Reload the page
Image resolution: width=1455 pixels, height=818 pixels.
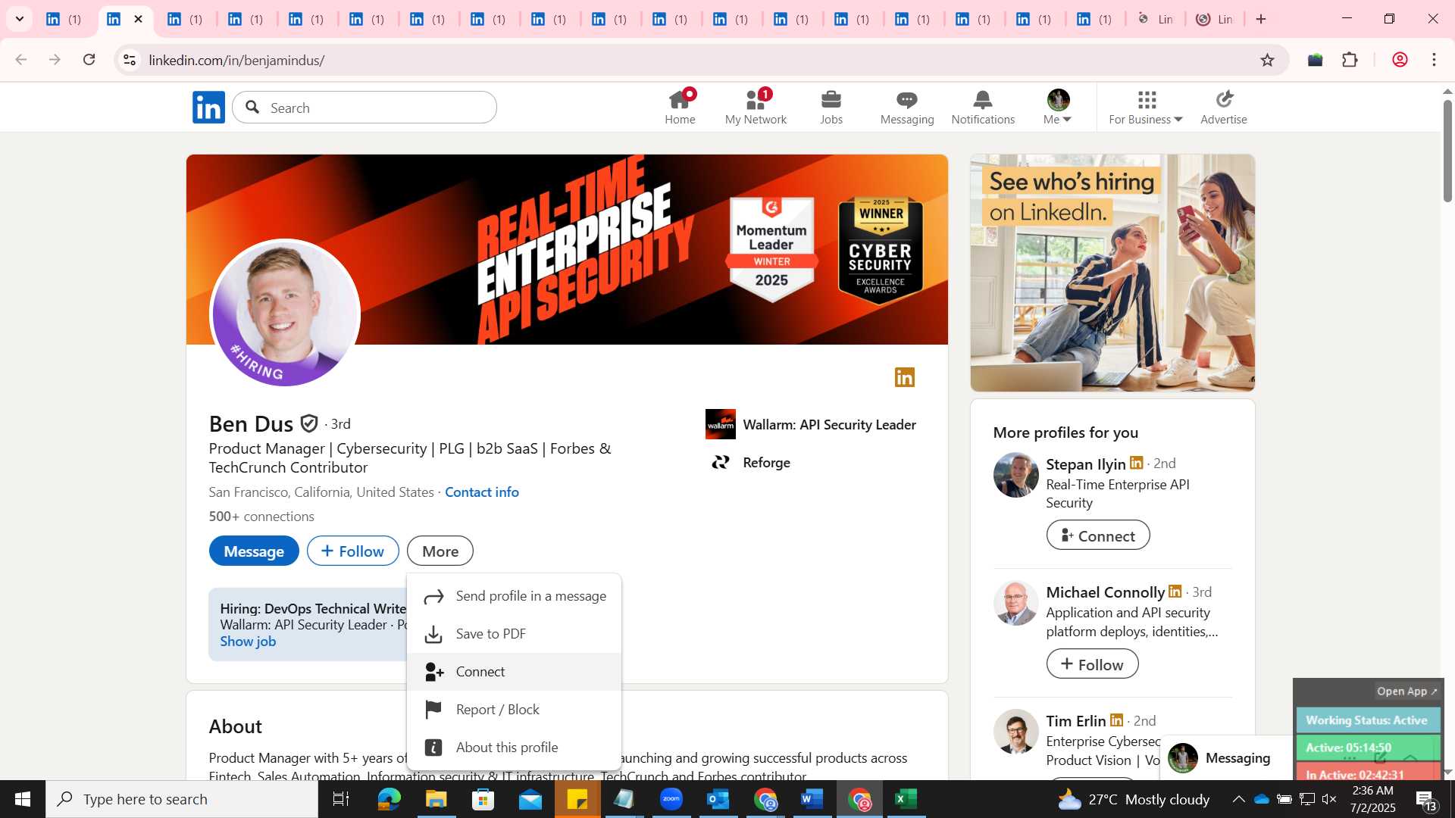click(89, 60)
